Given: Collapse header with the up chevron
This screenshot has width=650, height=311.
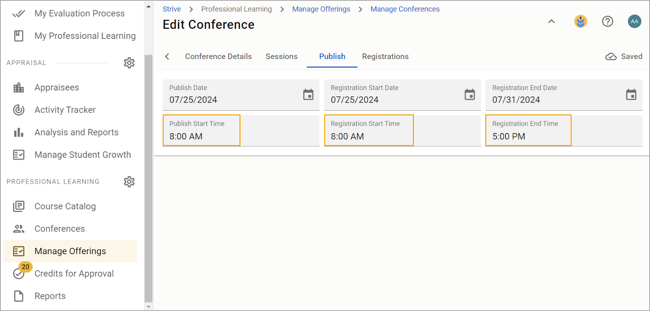Looking at the screenshot, I should (551, 21).
